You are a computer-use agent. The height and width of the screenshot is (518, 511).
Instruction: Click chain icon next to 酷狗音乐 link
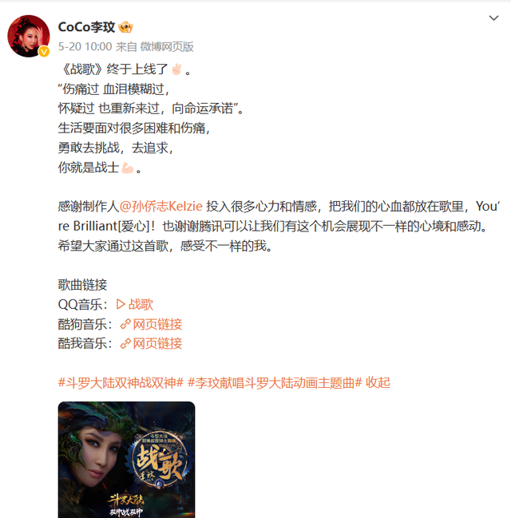[x=125, y=324]
